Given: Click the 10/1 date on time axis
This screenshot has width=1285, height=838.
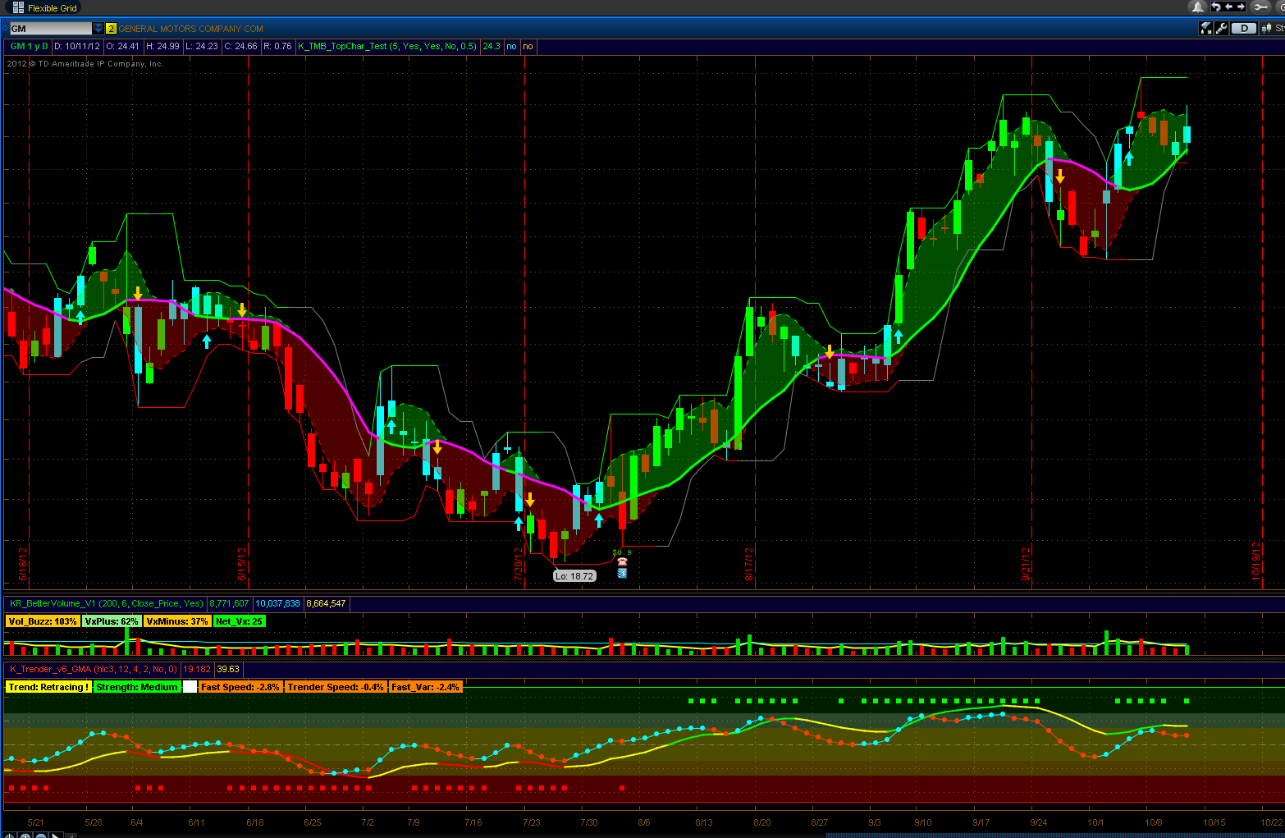Looking at the screenshot, I should coord(1095,822).
